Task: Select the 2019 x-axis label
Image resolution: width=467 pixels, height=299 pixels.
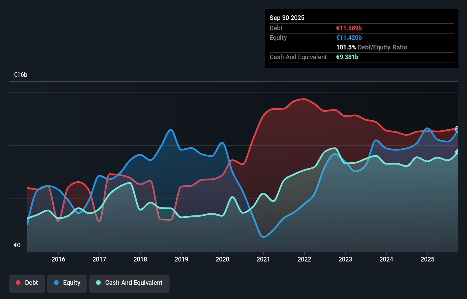Action: coord(181,259)
